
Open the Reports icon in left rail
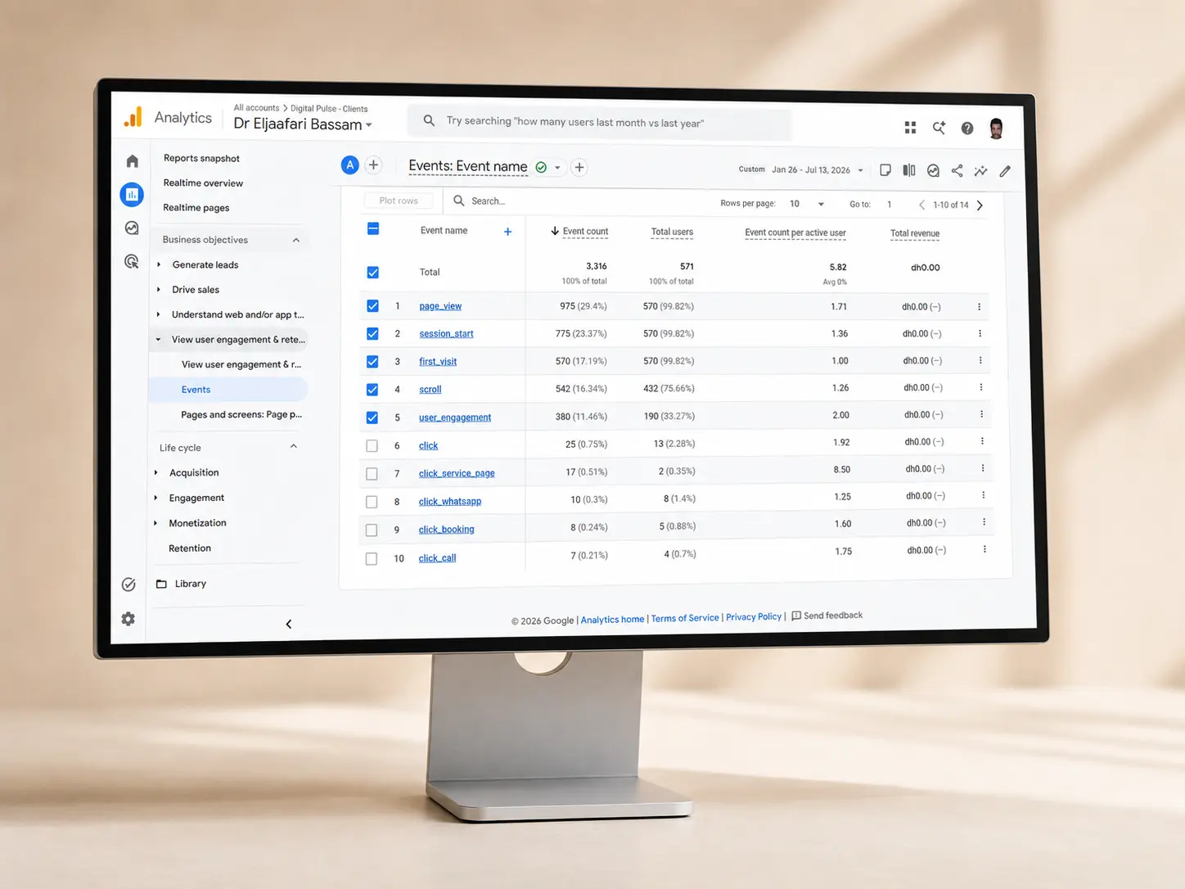132,195
